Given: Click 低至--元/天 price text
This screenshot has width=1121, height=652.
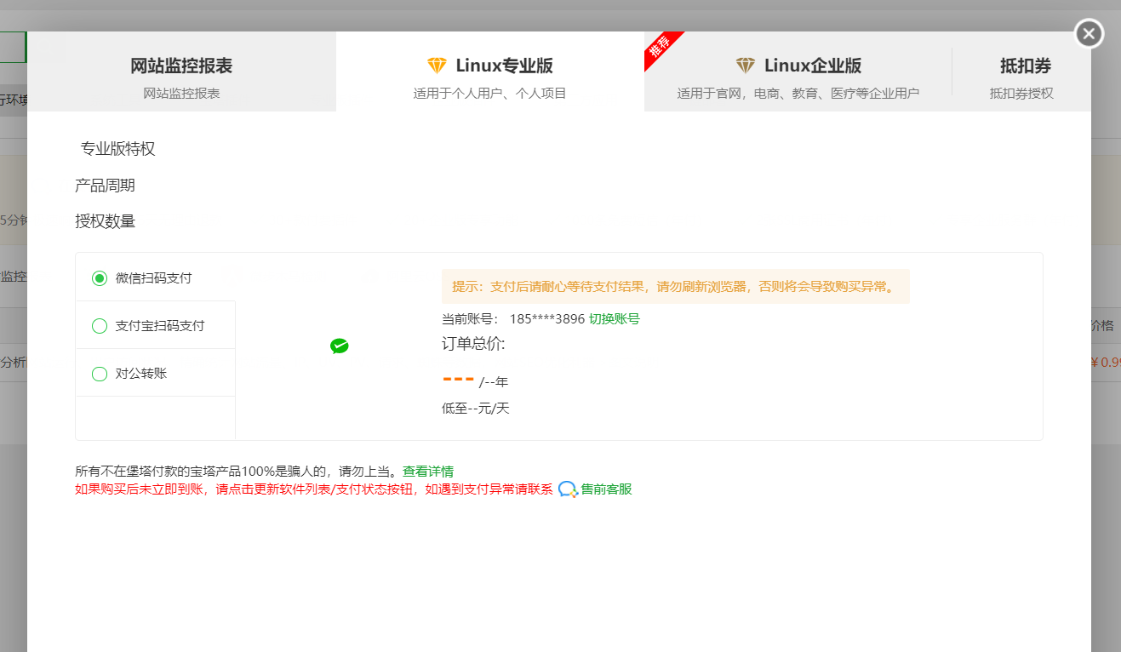Looking at the screenshot, I should click(x=476, y=409).
